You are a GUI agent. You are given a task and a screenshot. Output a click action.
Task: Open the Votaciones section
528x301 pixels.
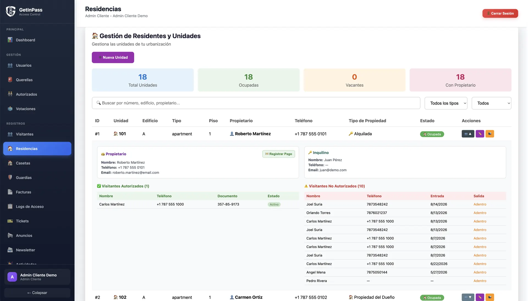click(x=37, y=109)
